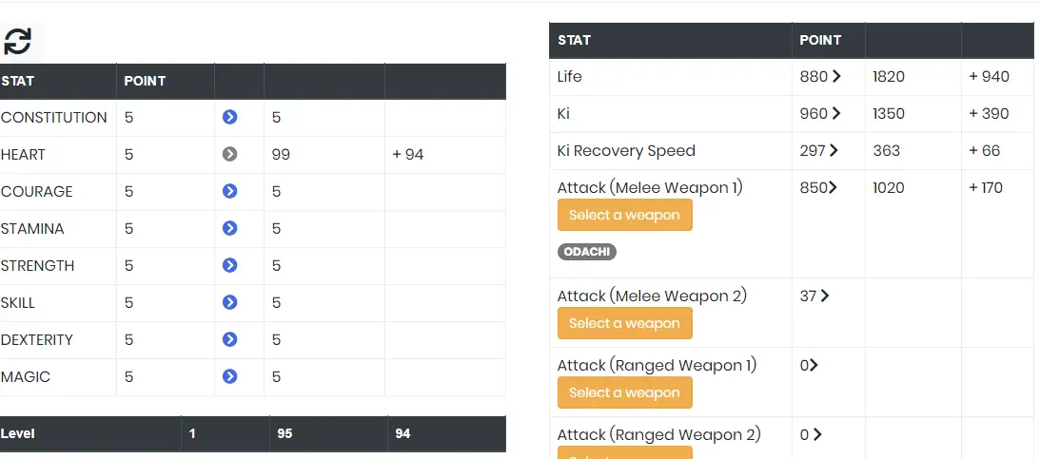Expand the Life value chevron

tap(836, 77)
